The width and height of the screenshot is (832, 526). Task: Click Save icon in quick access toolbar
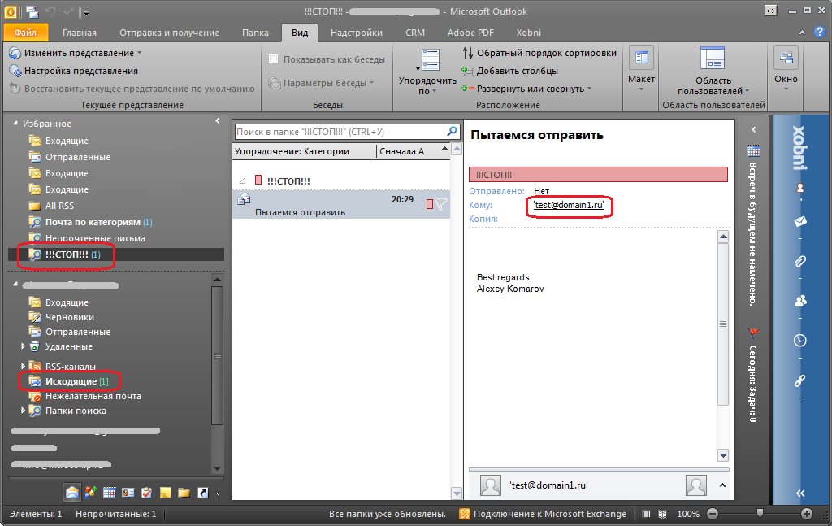(32, 11)
